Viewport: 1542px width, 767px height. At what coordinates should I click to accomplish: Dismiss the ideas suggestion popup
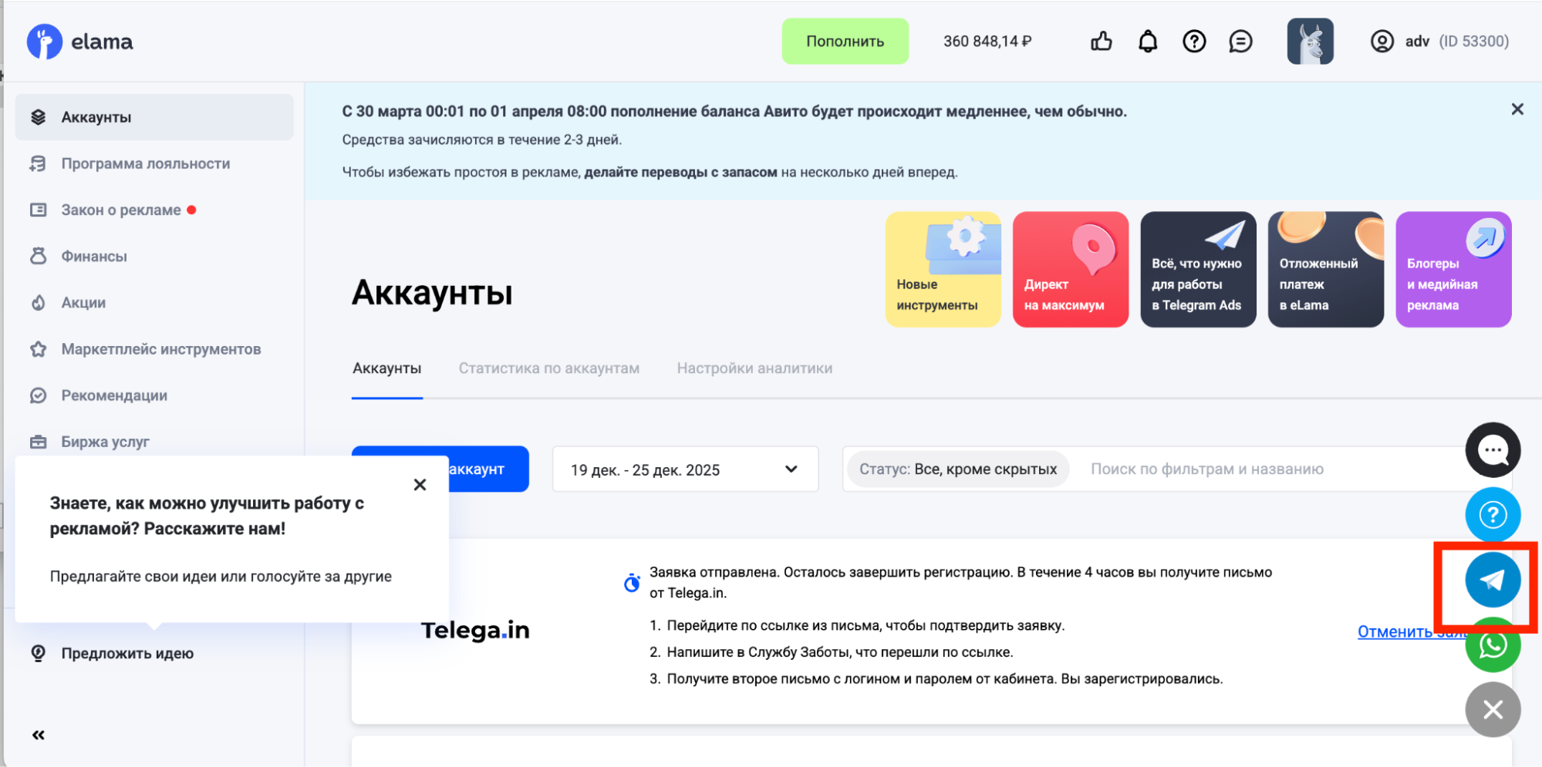point(420,485)
